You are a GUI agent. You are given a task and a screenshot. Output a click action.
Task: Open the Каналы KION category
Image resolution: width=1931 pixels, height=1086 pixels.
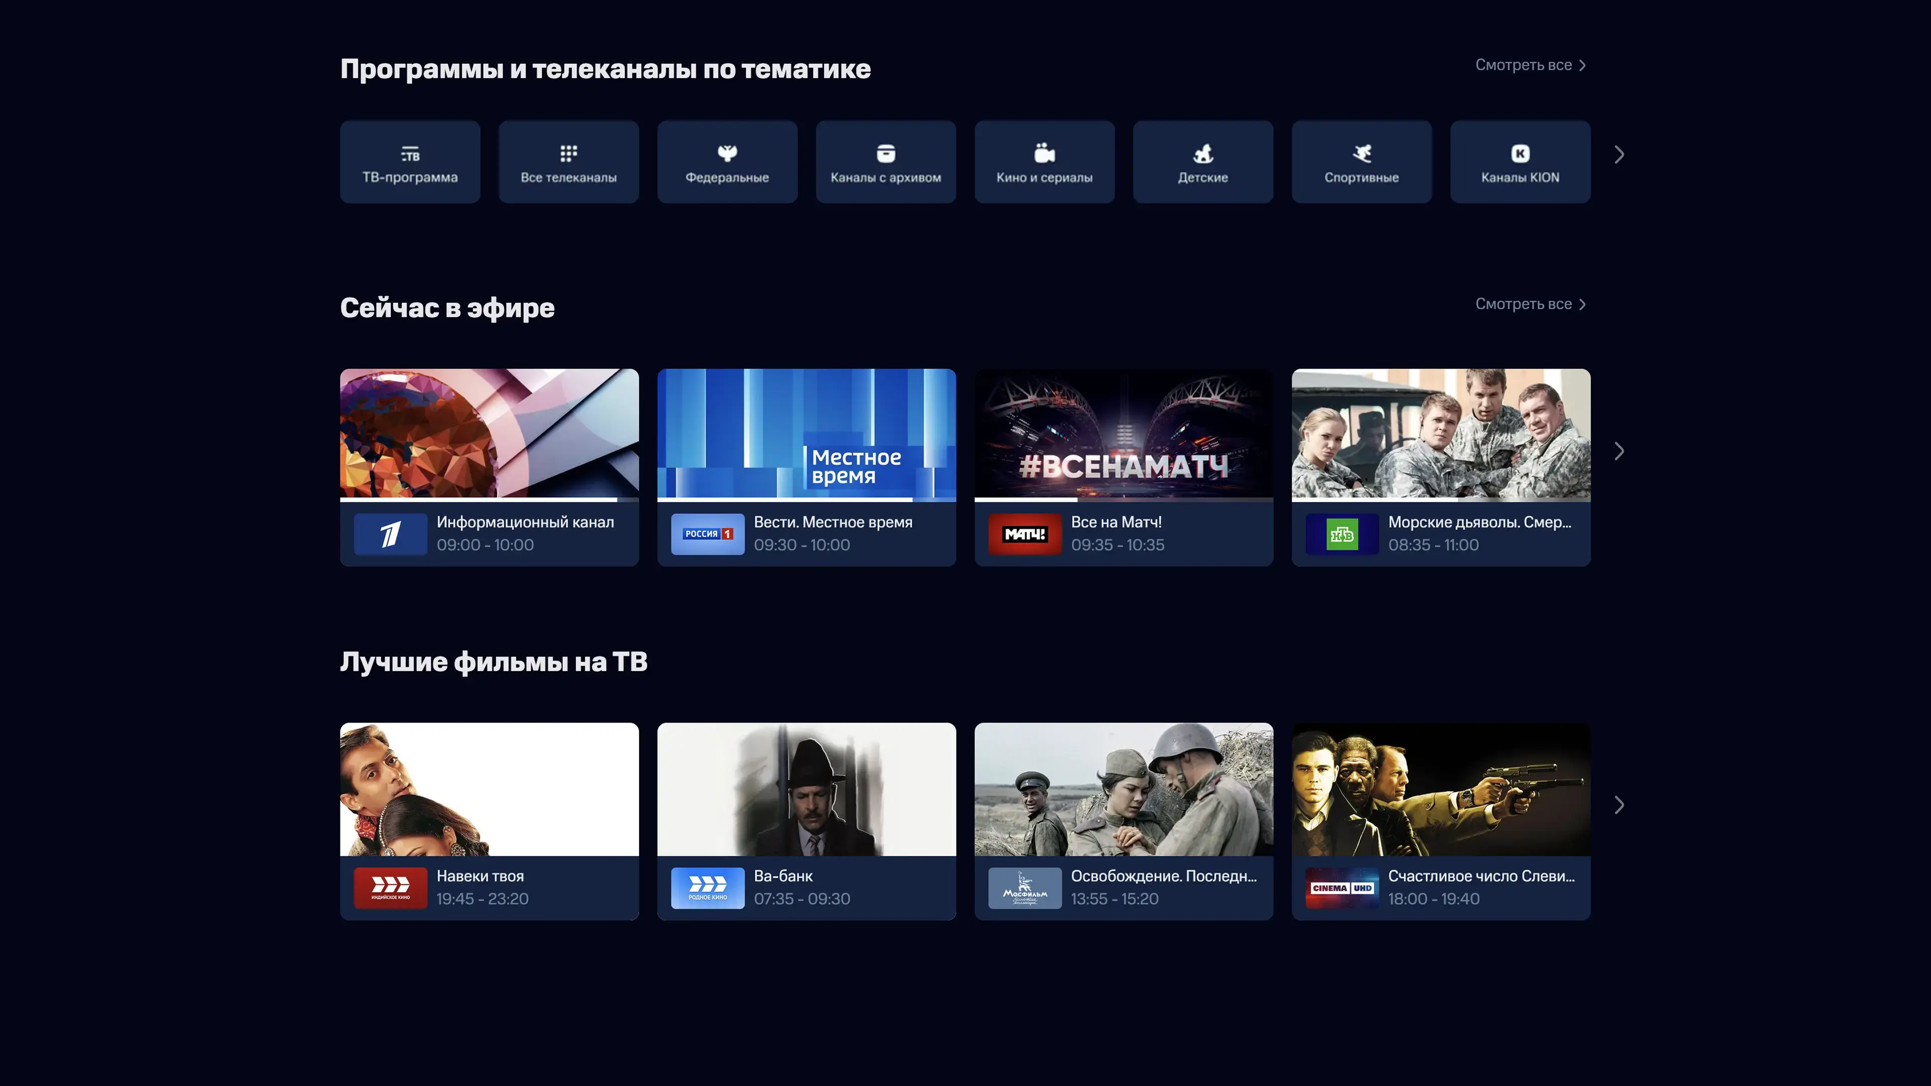click(1520, 162)
